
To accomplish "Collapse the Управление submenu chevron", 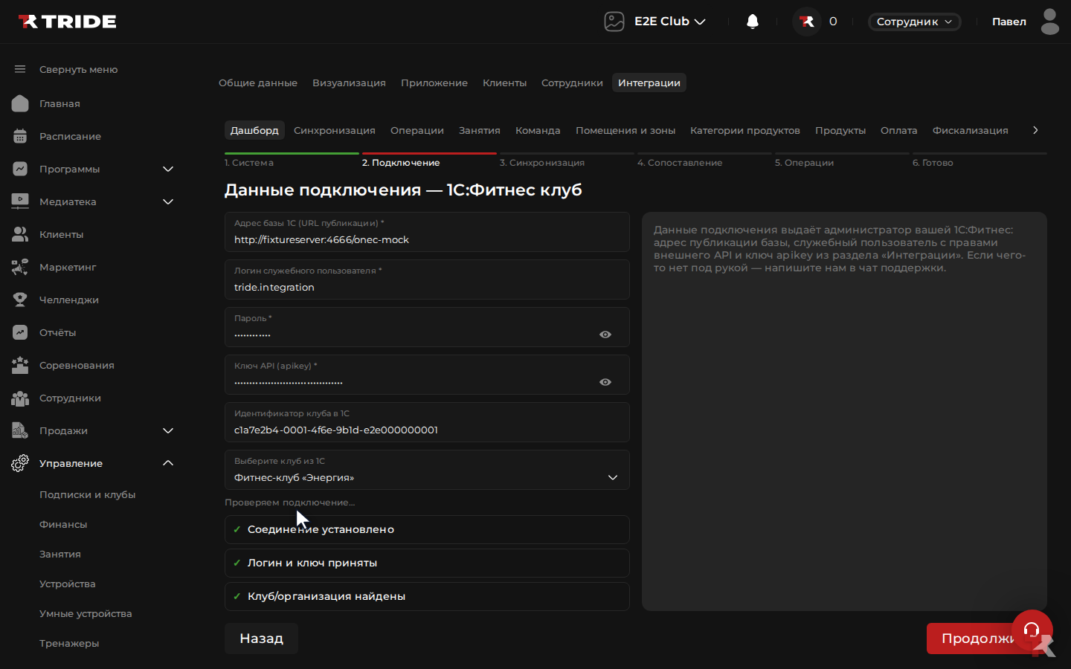I will click(168, 463).
